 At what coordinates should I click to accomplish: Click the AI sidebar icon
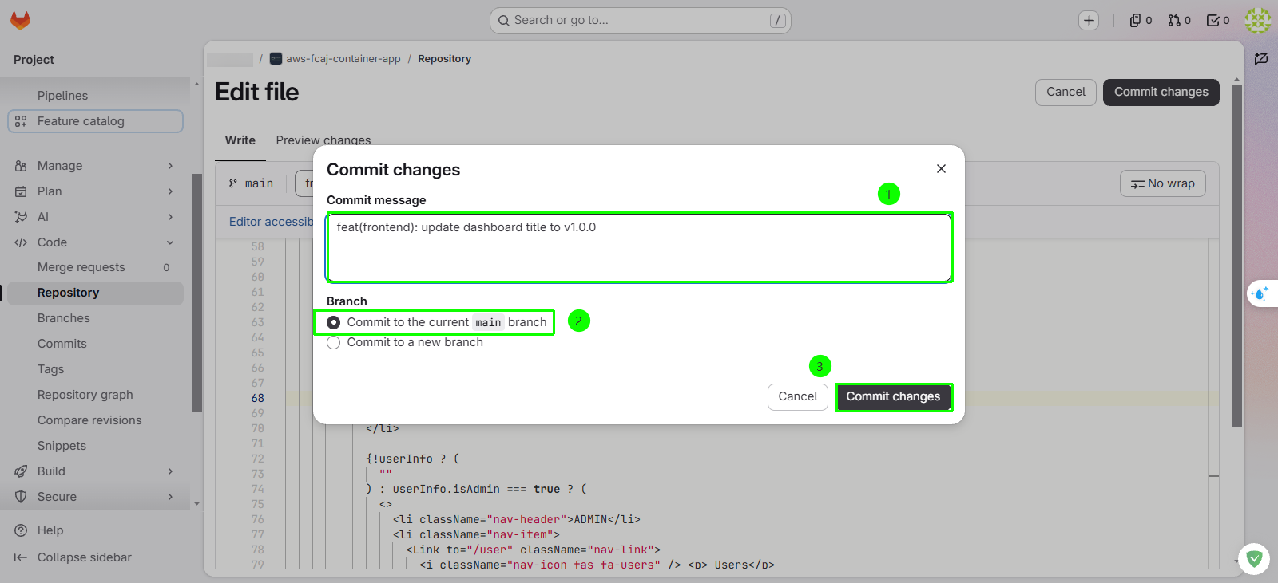click(21, 217)
